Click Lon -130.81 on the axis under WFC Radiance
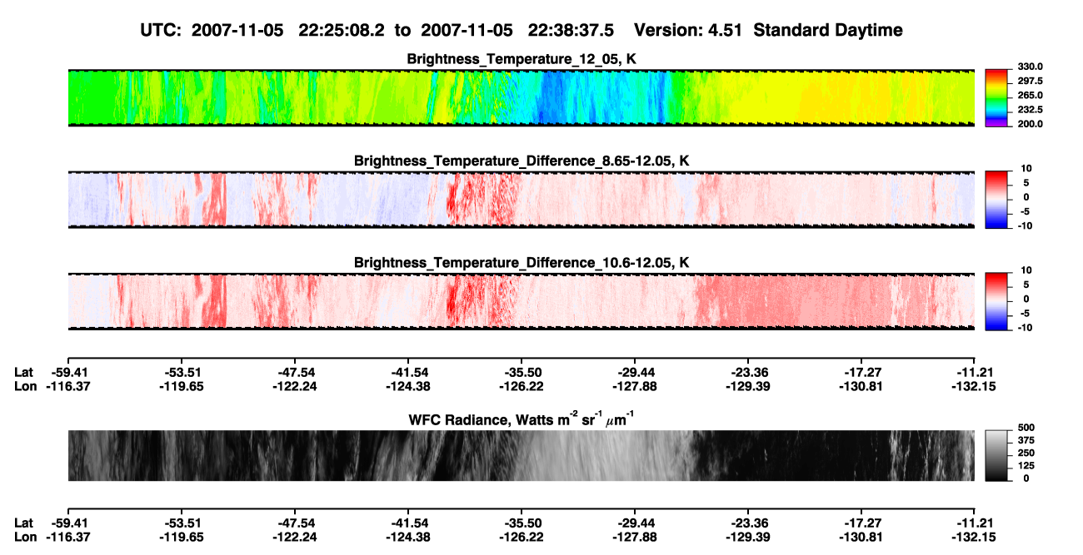This screenshot has width=1083, height=555. (x=861, y=536)
